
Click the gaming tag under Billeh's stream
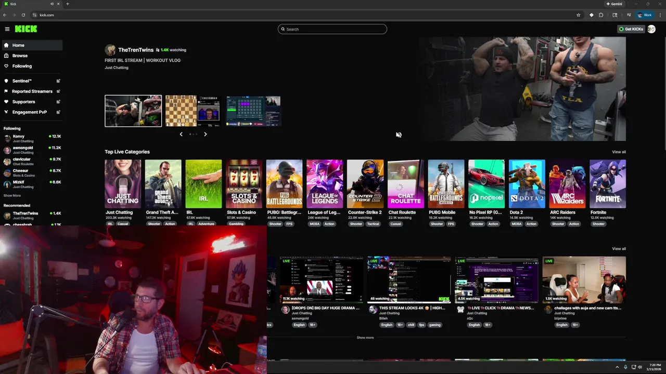435,325
